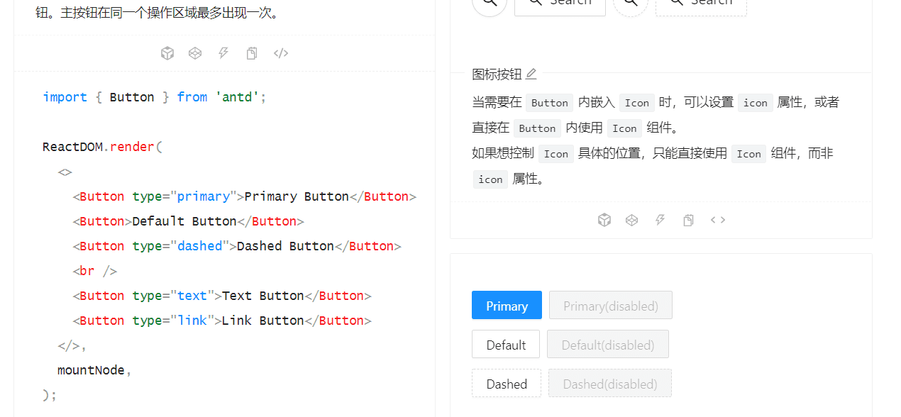Click edit pencil icon next to 图标按钮
This screenshot has height=417, width=901.
[x=531, y=74]
